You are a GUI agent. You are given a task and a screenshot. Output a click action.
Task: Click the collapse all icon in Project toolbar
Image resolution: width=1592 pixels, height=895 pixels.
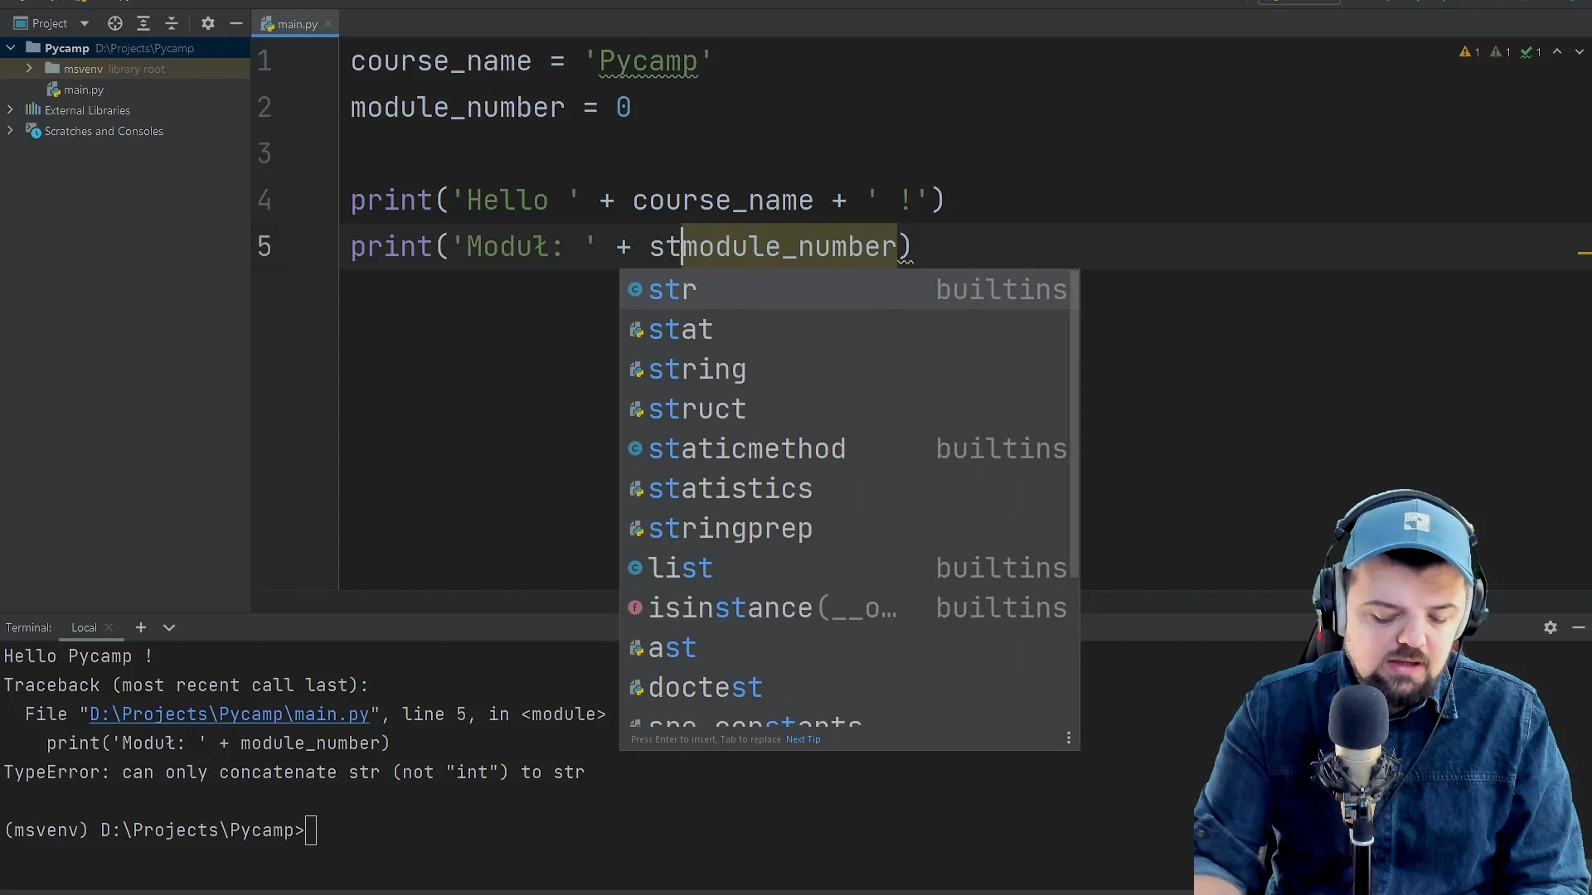tap(172, 24)
